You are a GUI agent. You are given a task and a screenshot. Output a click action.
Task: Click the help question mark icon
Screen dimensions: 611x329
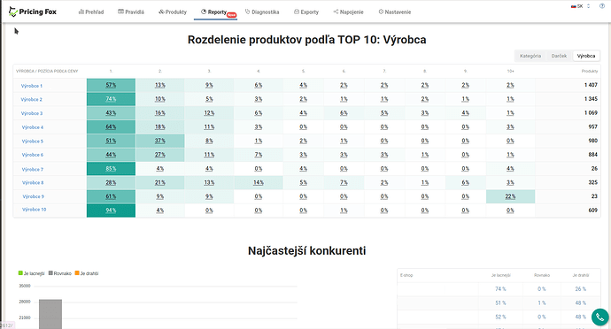(602, 6)
